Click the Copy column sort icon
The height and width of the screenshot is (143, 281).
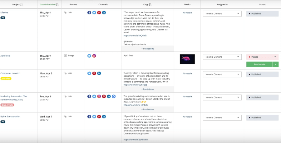coord(150,5)
